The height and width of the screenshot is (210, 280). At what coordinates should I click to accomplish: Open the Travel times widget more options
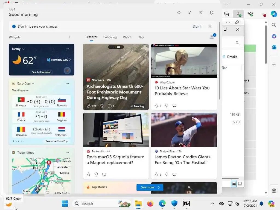pyautogui.click(x=68, y=153)
